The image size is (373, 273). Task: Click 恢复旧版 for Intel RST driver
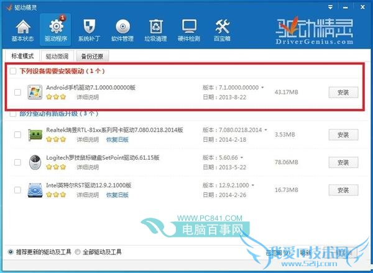(x=117, y=195)
